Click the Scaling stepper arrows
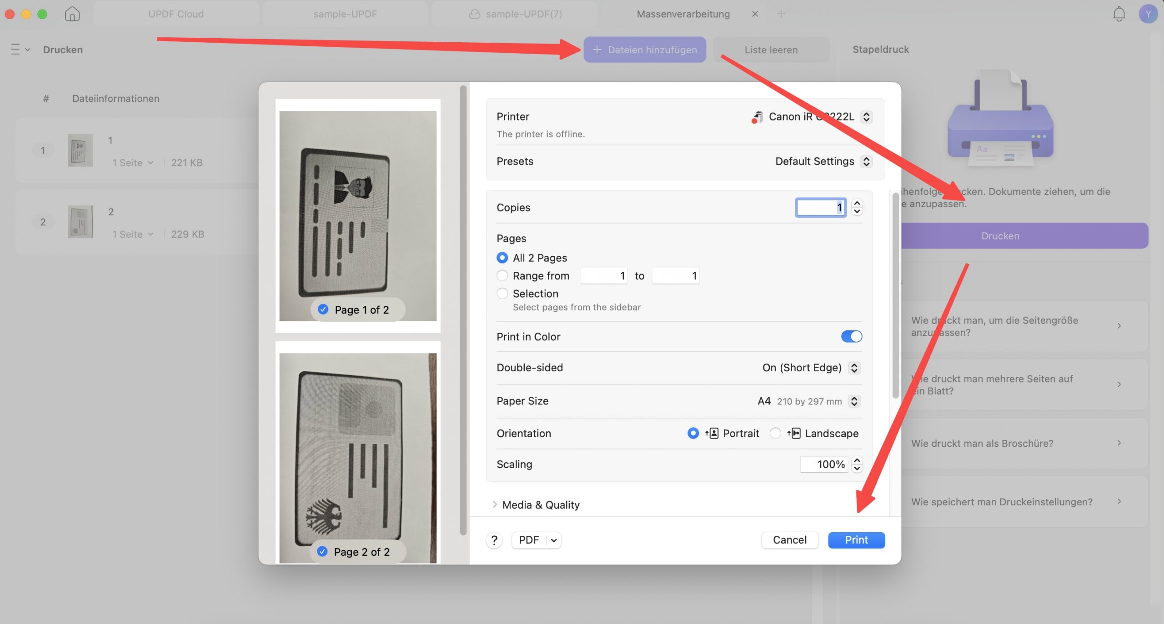 (857, 464)
